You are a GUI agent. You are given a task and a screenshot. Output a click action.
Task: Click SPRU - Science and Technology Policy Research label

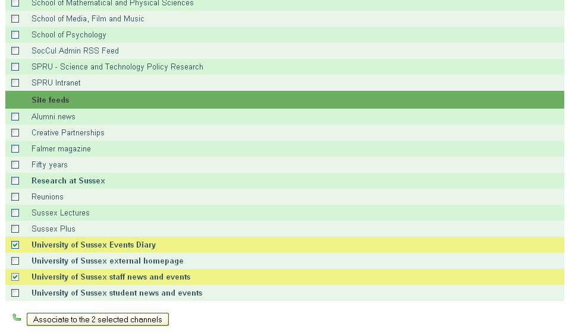pyautogui.click(x=117, y=66)
